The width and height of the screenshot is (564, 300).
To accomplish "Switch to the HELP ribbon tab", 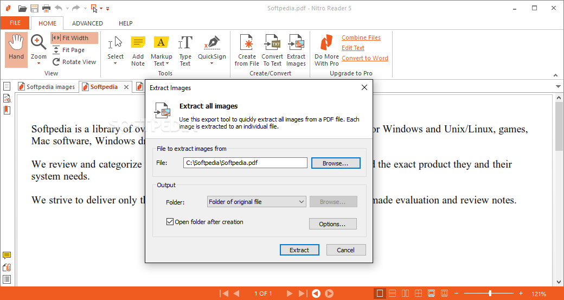I will coord(125,23).
